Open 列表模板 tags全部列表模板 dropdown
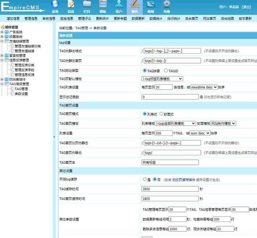The image size is (257, 238). click(x=175, y=123)
